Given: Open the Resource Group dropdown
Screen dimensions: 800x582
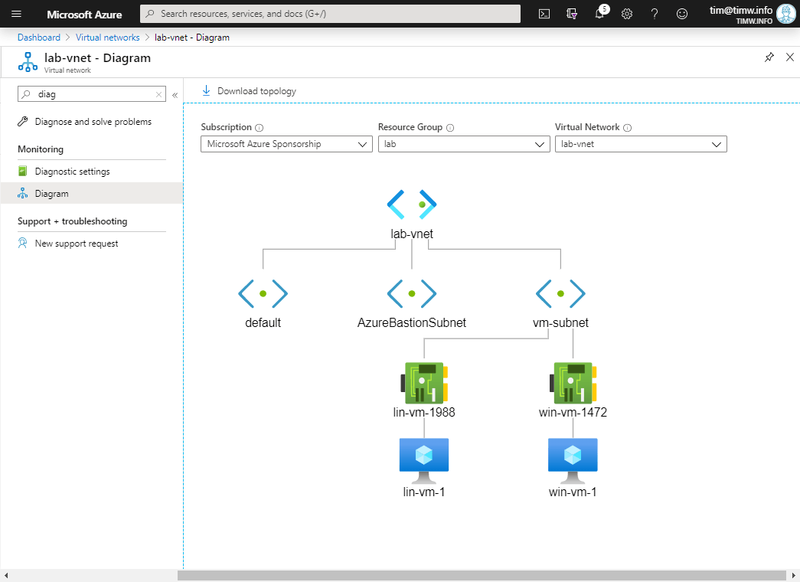Looking at the screenshot, I should [x=463, y=144].
